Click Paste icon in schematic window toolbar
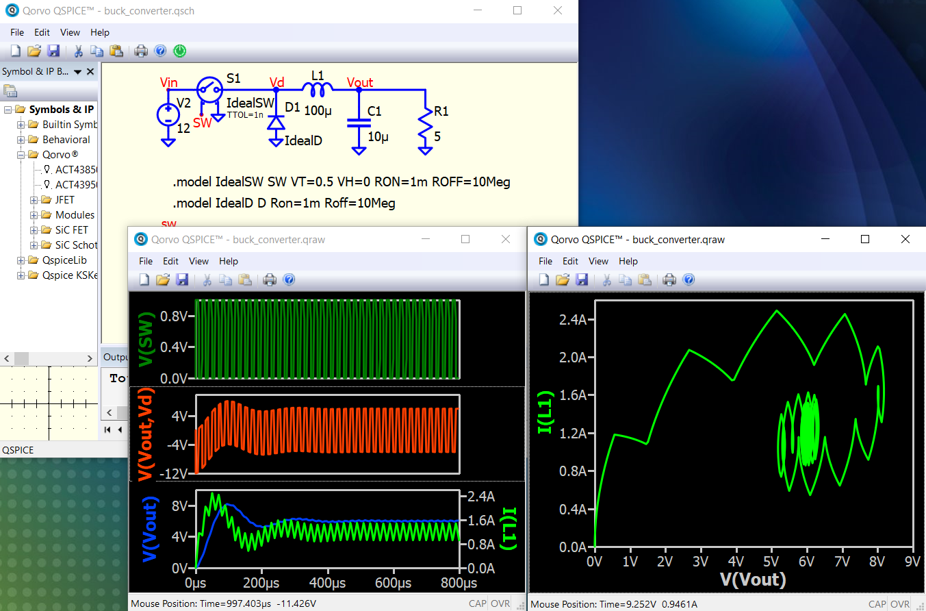The width and height of the screenshot is (926, 611). (x=116, y=51)
